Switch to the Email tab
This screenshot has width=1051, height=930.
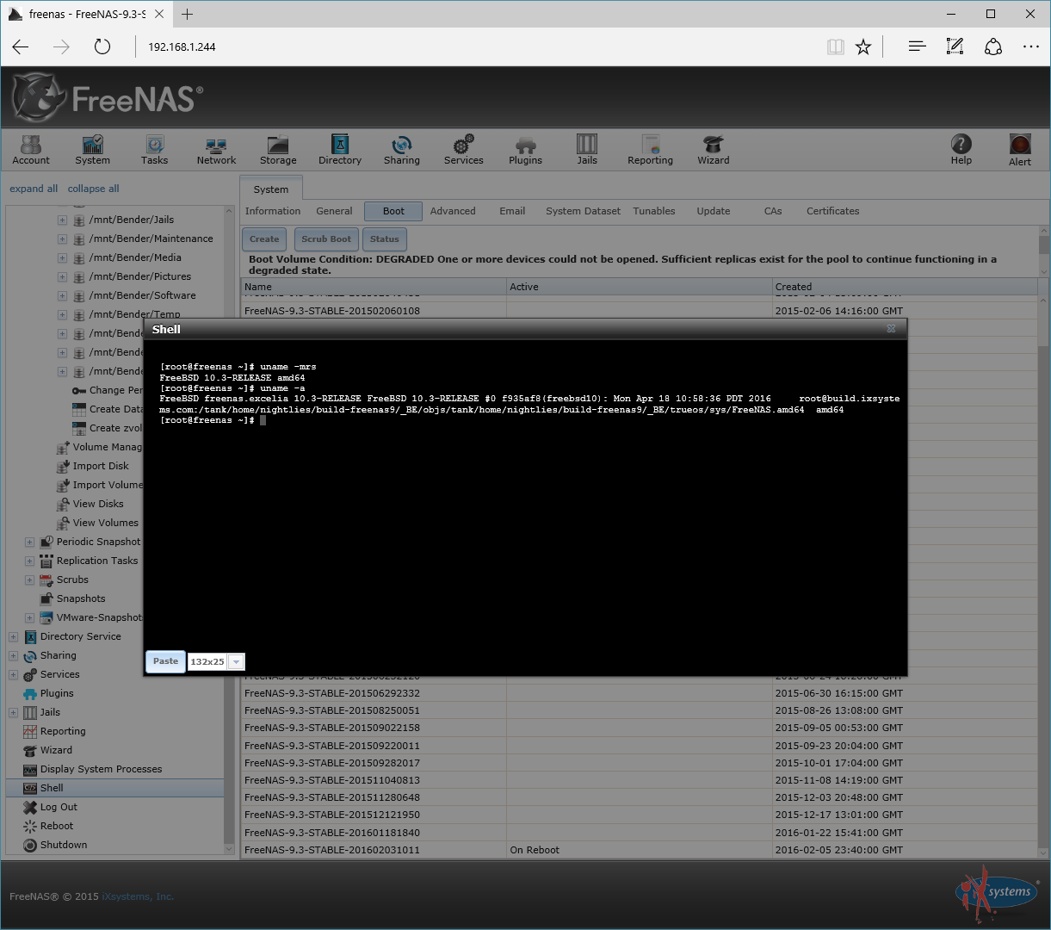[512, 211]
